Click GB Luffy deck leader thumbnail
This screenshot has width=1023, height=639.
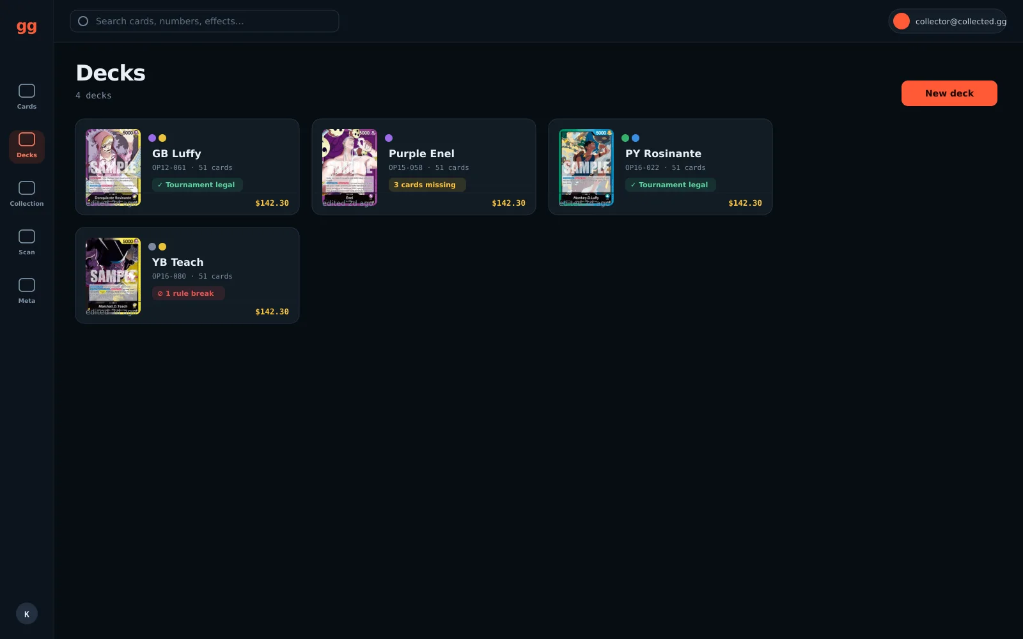(x=113, y=167)
